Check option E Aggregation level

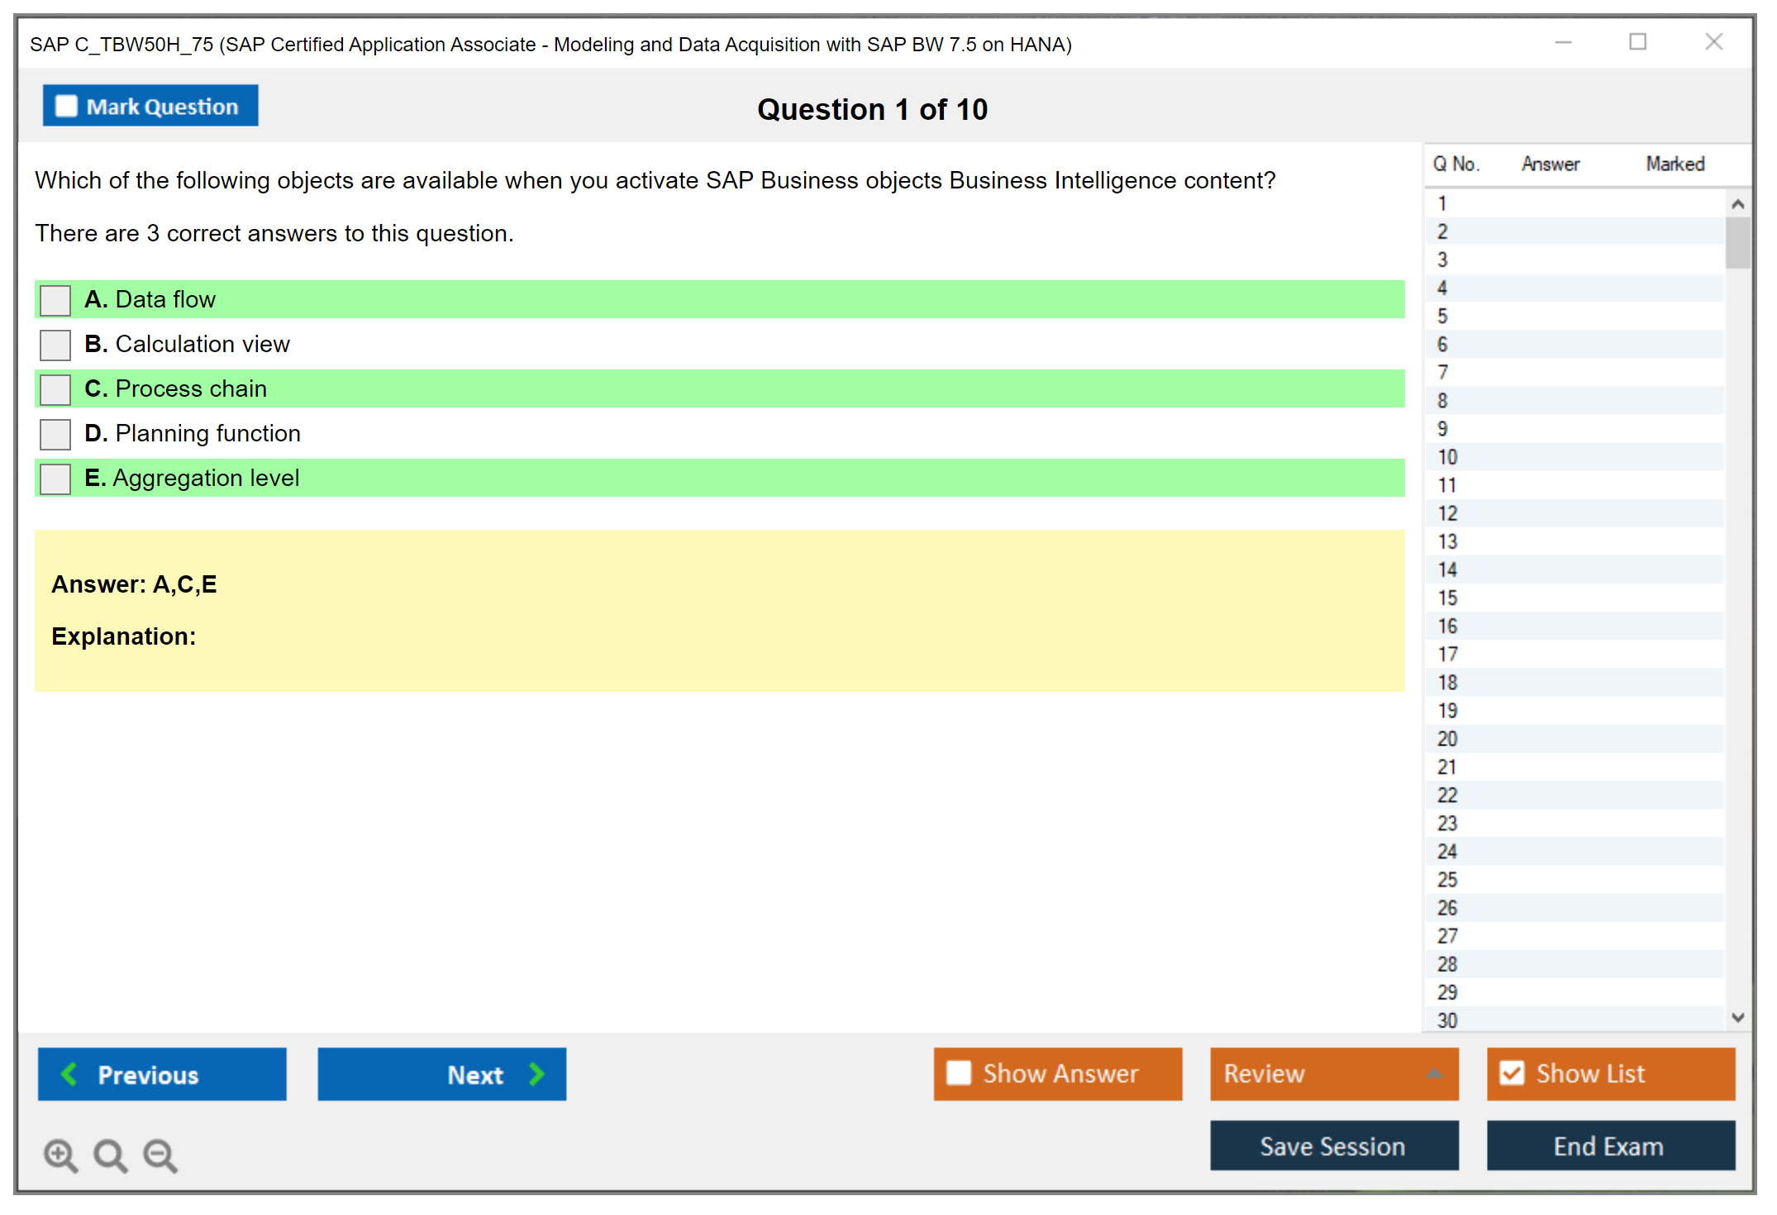55,479
